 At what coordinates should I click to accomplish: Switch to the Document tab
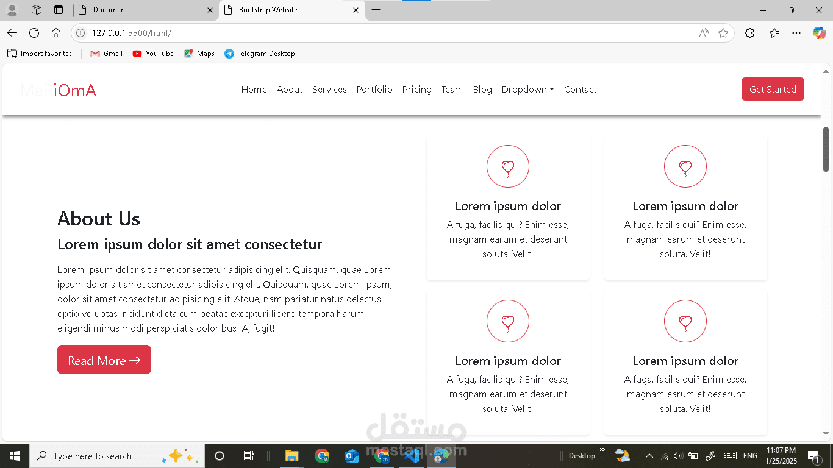pos(146,10)
